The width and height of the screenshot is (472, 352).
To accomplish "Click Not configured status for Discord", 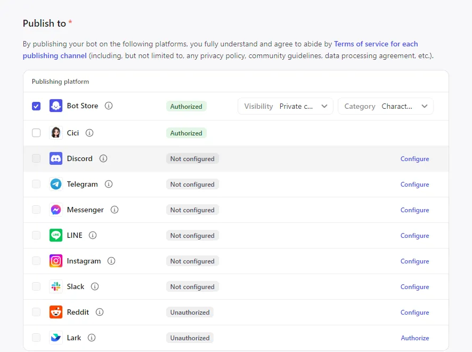I will [192, 159].
